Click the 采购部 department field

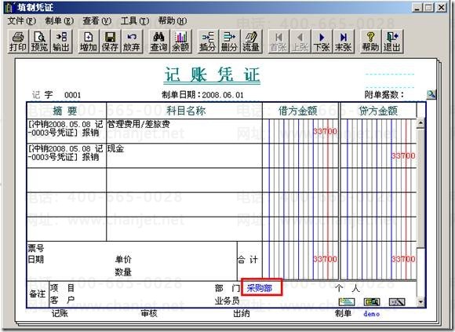pos(261,287)
